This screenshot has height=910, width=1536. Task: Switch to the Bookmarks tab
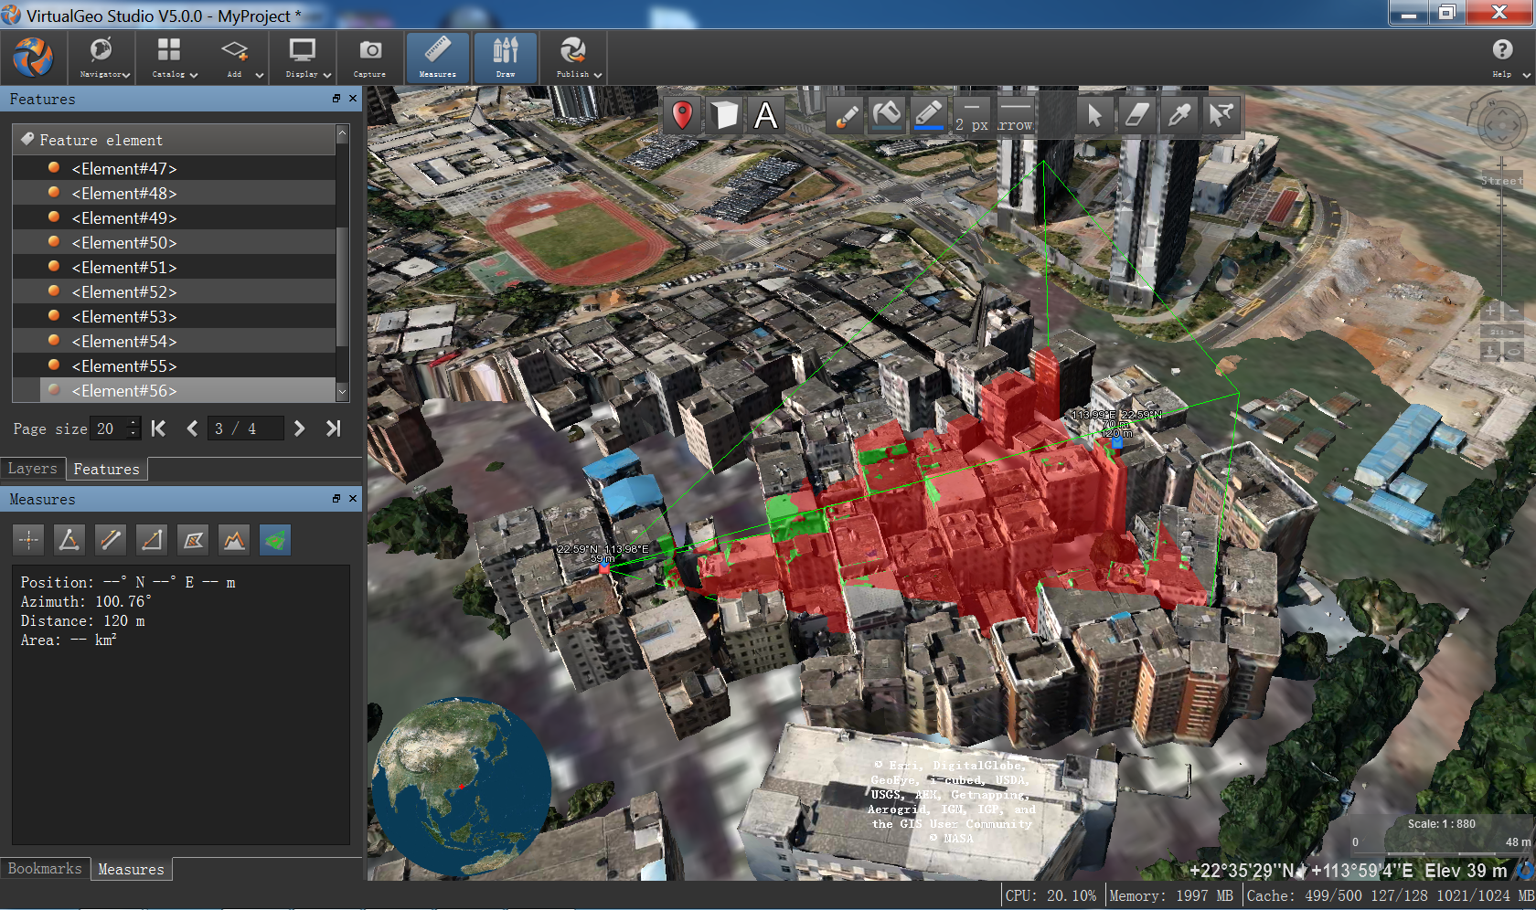pyautogui.click(x=45, y=869)
